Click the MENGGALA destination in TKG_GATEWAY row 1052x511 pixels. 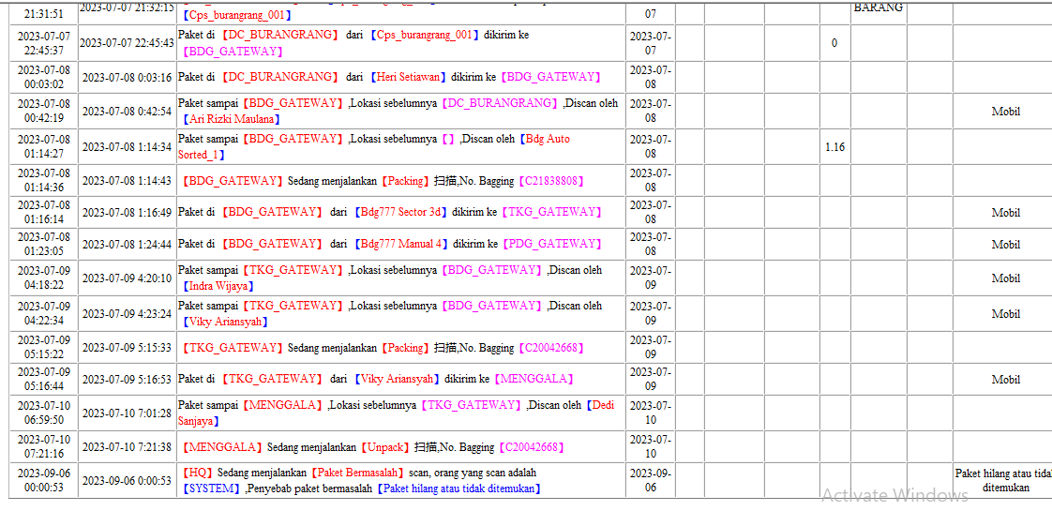534,379
